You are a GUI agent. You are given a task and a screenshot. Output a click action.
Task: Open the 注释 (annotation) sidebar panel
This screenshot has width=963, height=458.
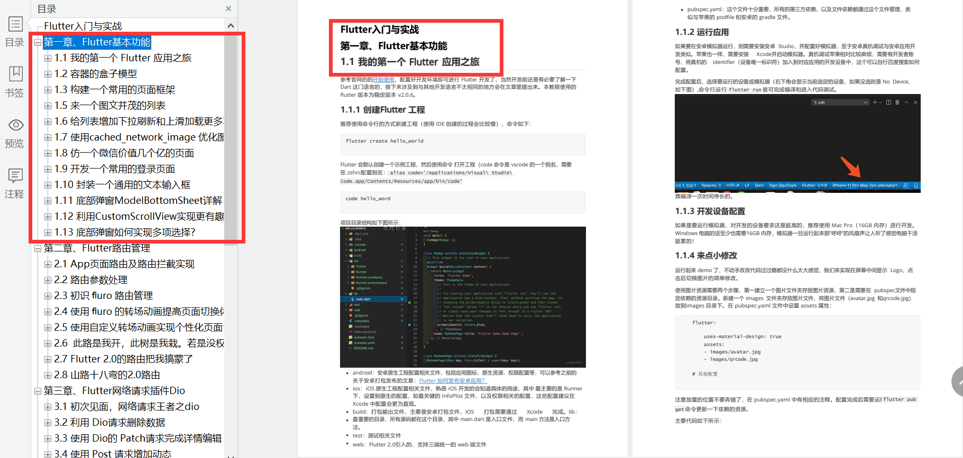click(x=15, y=183)
